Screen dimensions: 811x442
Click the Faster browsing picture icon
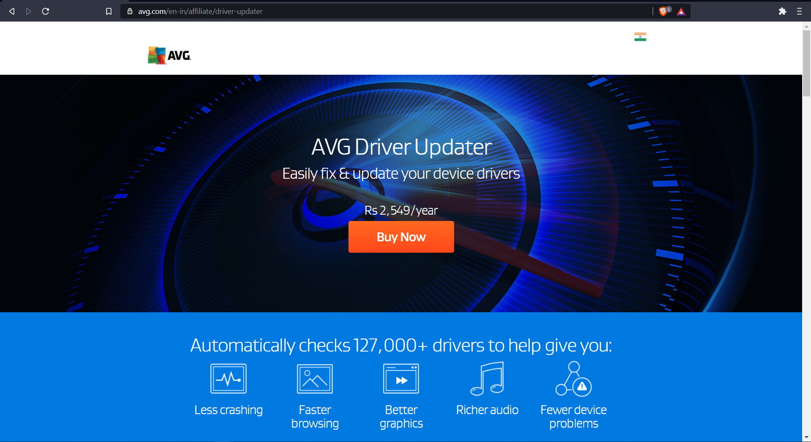(315, 379)
